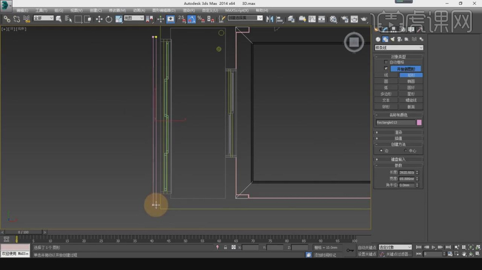Image resolution: width=482 pixels, height=270 pixels.
Task: Select the 边 creation method radio
Action: point(381,151)
